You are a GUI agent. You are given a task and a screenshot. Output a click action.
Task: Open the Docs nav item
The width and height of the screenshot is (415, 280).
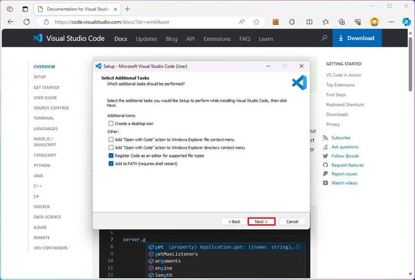[121, 39]
